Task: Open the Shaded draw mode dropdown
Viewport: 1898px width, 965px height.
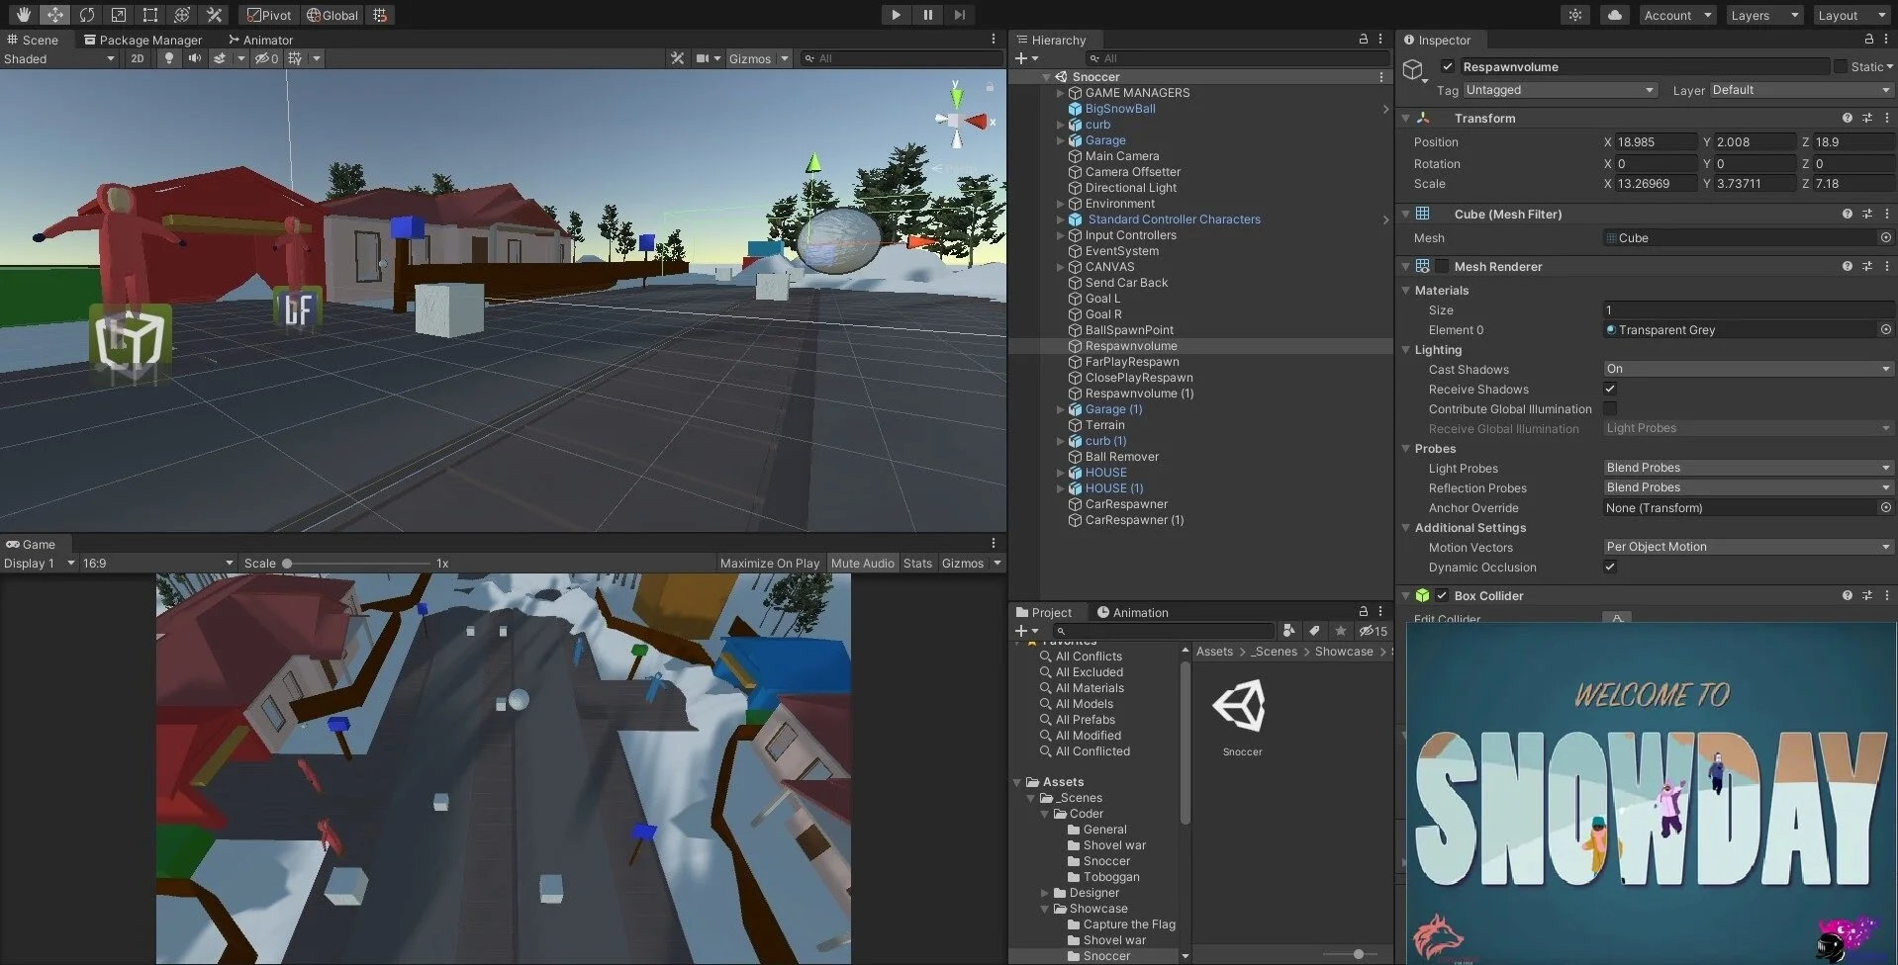Action: (59, 58)
